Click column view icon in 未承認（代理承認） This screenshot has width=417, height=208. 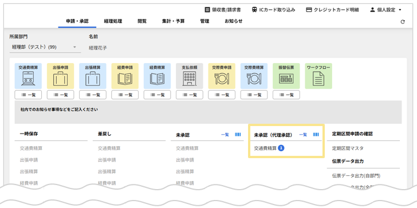[x=316, y=135]
